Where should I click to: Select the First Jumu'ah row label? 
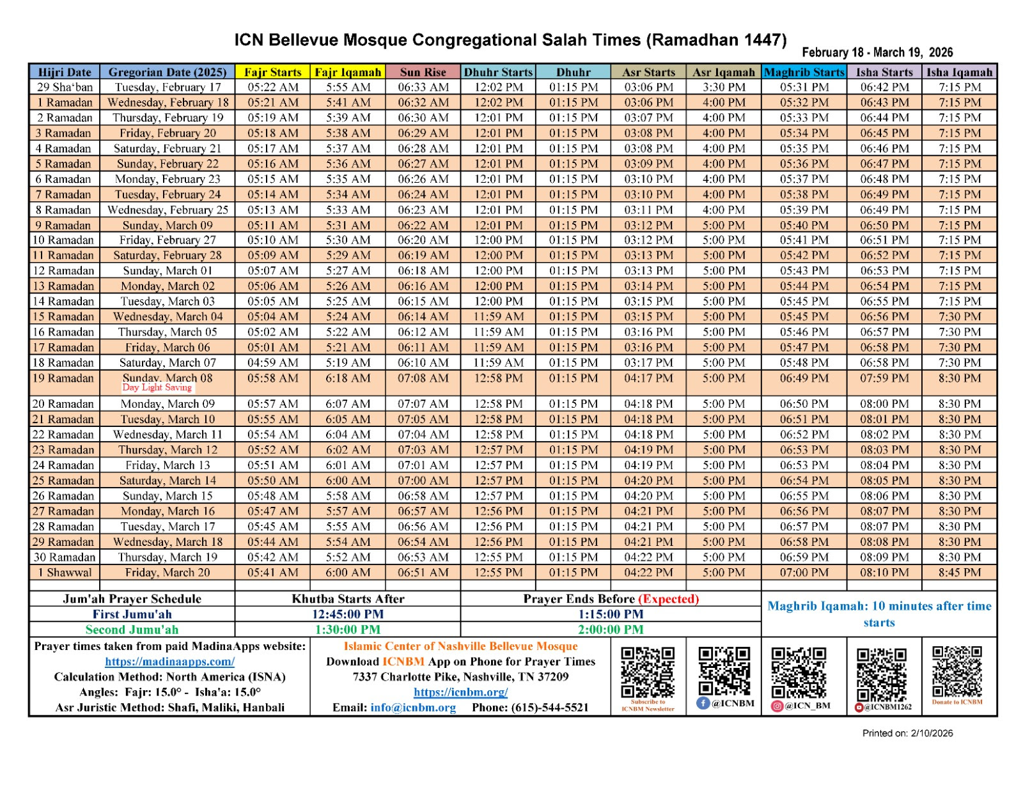132,614
